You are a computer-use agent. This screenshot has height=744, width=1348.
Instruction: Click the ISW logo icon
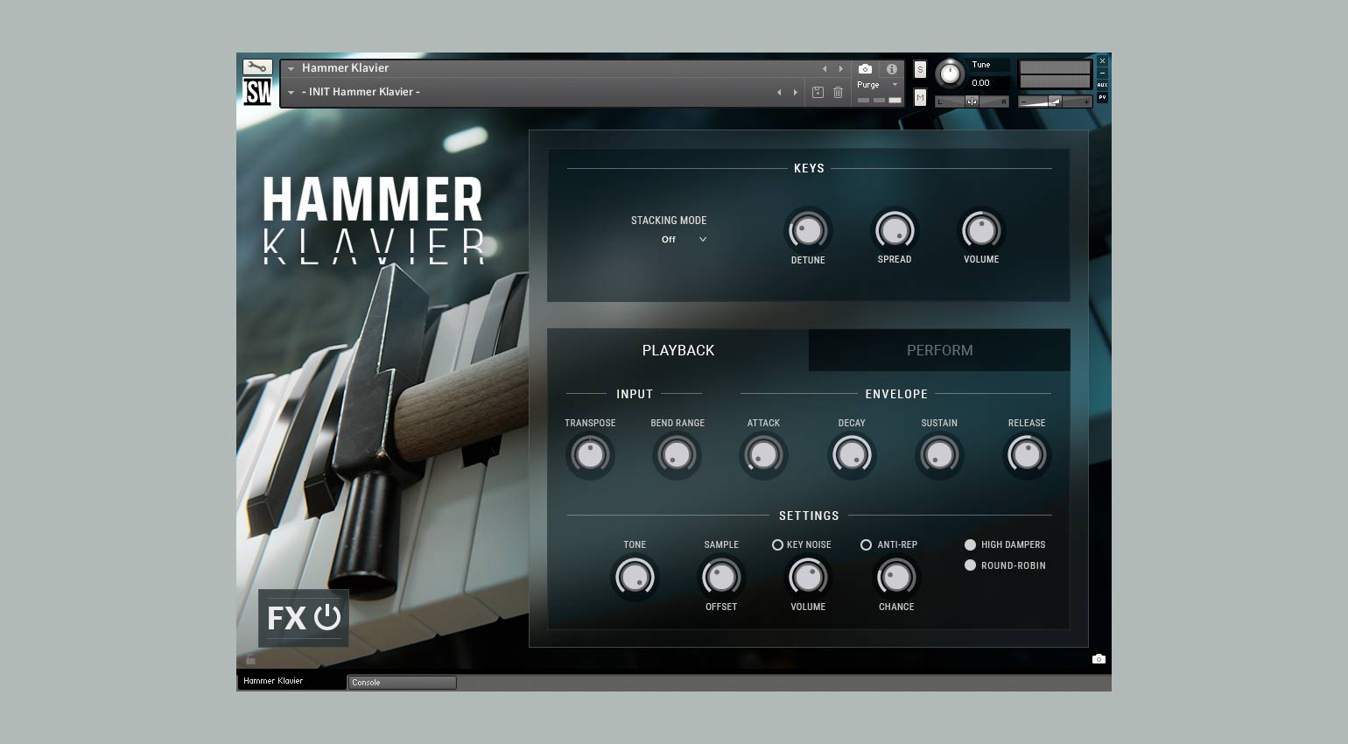pyautogui.click(x=257, y=91)
